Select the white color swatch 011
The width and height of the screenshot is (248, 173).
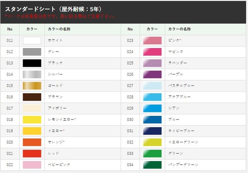[x=32, y=40]
